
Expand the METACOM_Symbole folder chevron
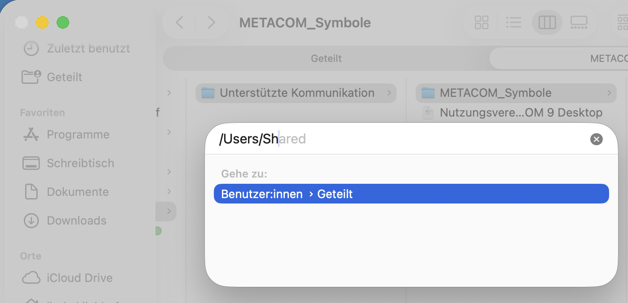point(609,93)
